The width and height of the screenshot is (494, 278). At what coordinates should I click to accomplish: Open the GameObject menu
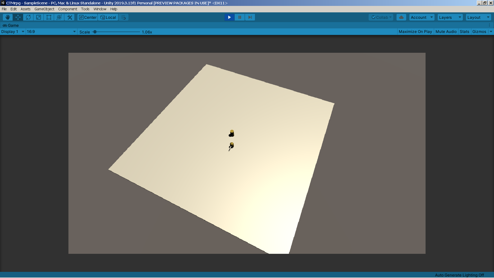pyautogui.click(x=44, y=9)
